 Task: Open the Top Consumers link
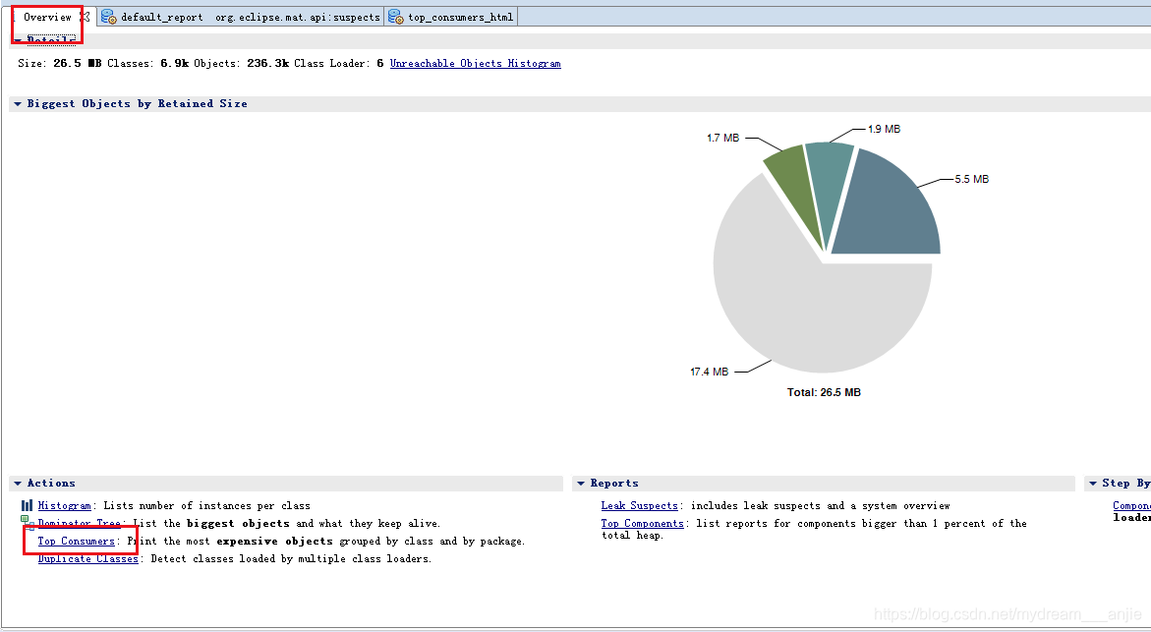(77, 541)
